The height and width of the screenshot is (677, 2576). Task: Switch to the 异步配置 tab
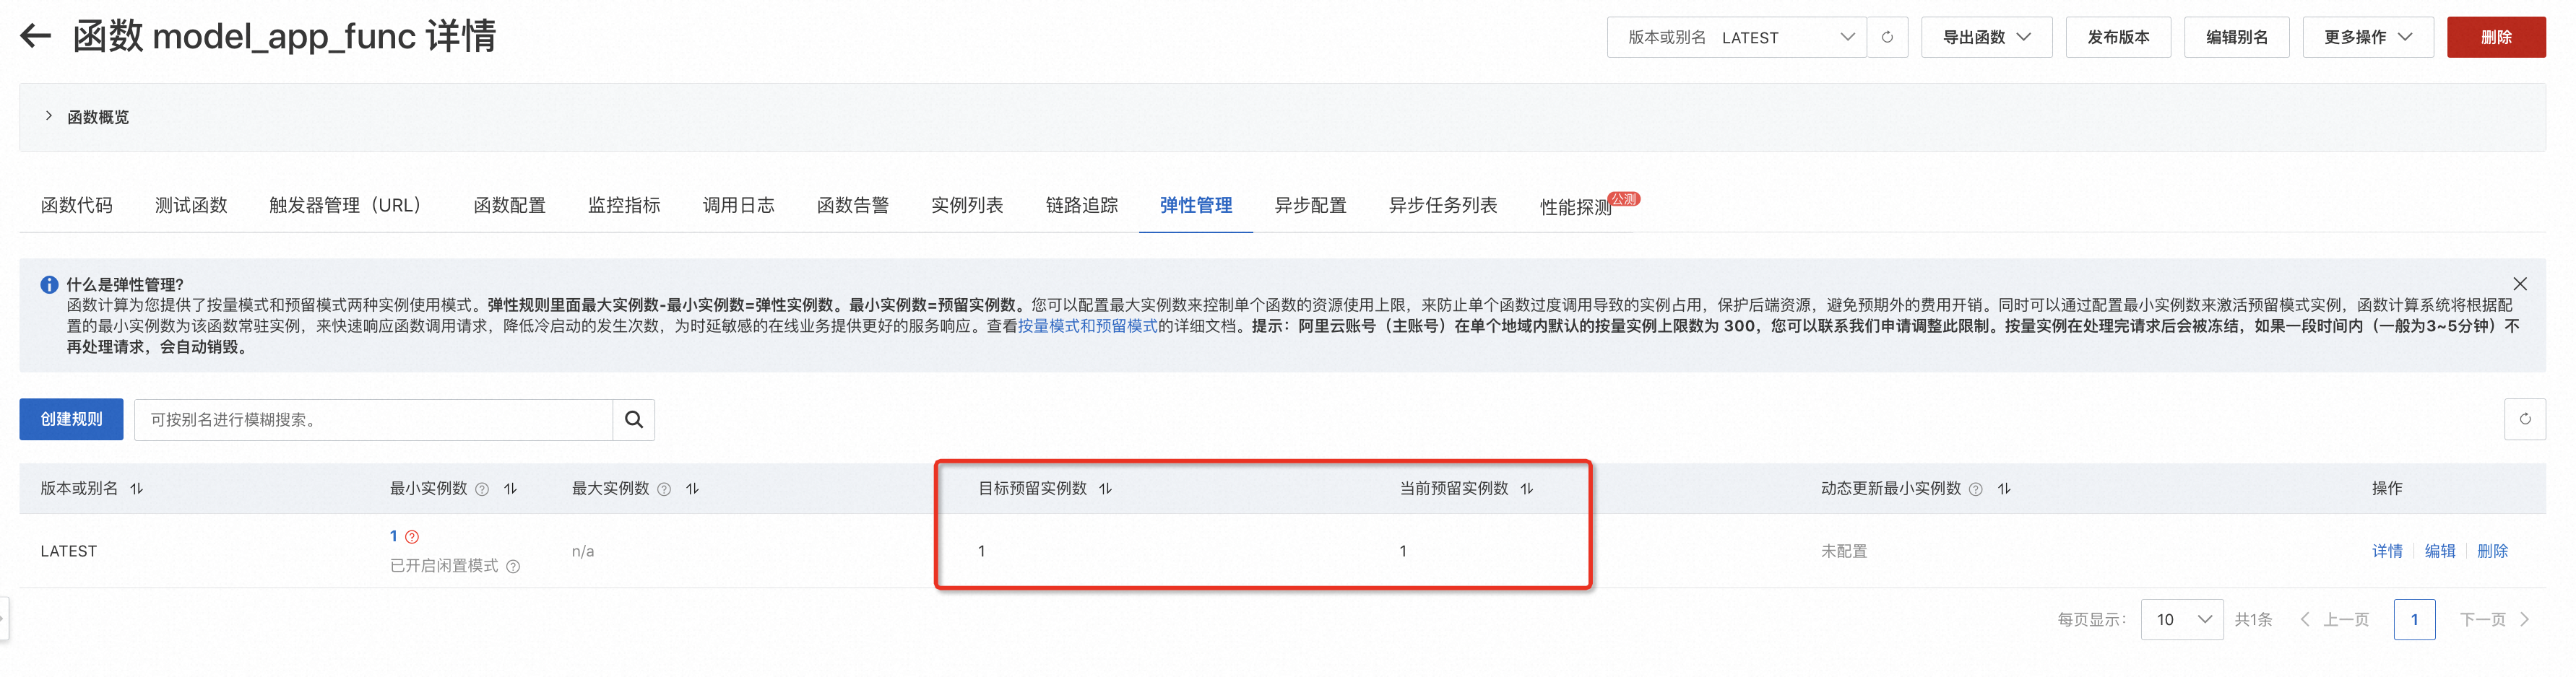1310,205
